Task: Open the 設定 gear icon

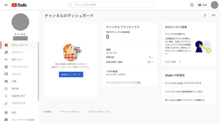Action: 6,112
